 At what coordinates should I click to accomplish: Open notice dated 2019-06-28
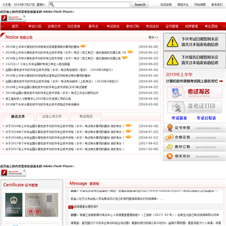[x=43, y=46]
